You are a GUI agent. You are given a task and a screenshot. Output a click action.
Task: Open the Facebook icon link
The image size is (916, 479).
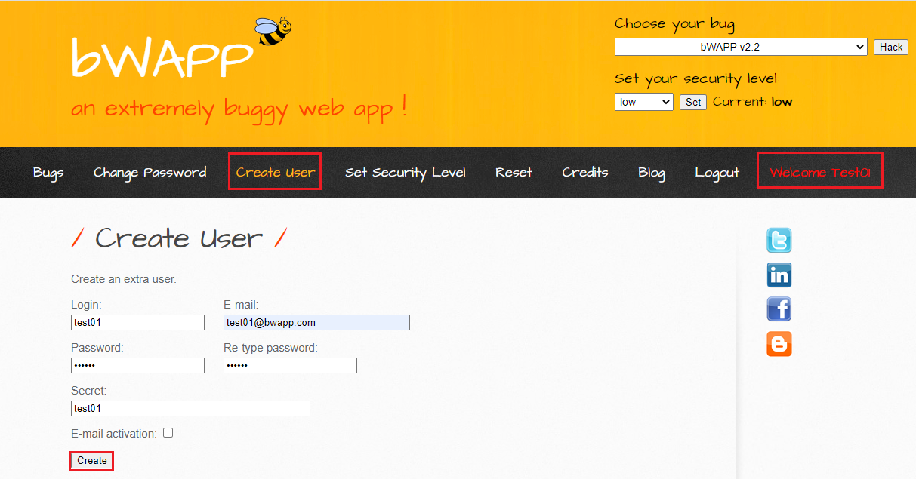pos(779,309)
